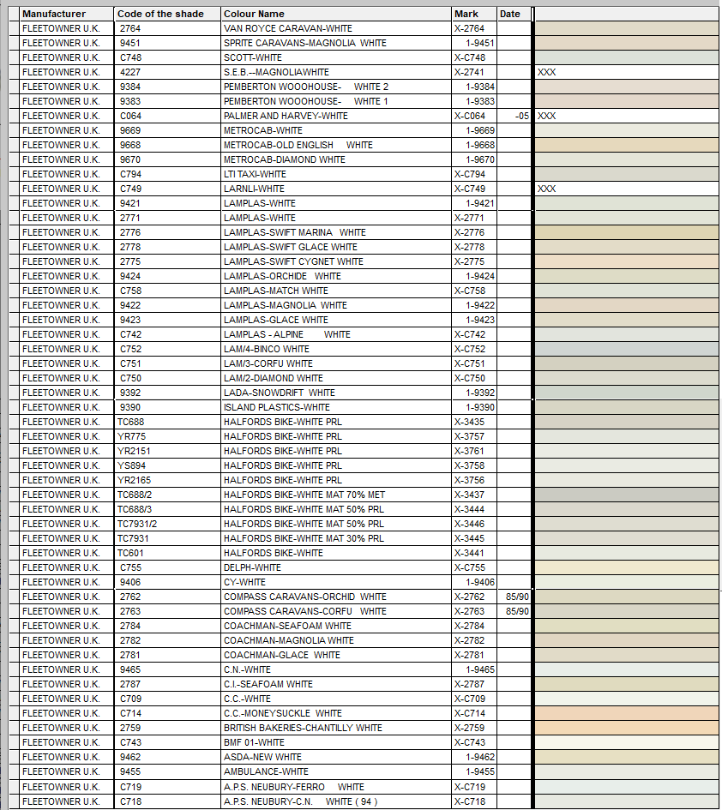
Task: Select the LAMPLAS - ALPINE WHITE name
Action: point(287,335)
